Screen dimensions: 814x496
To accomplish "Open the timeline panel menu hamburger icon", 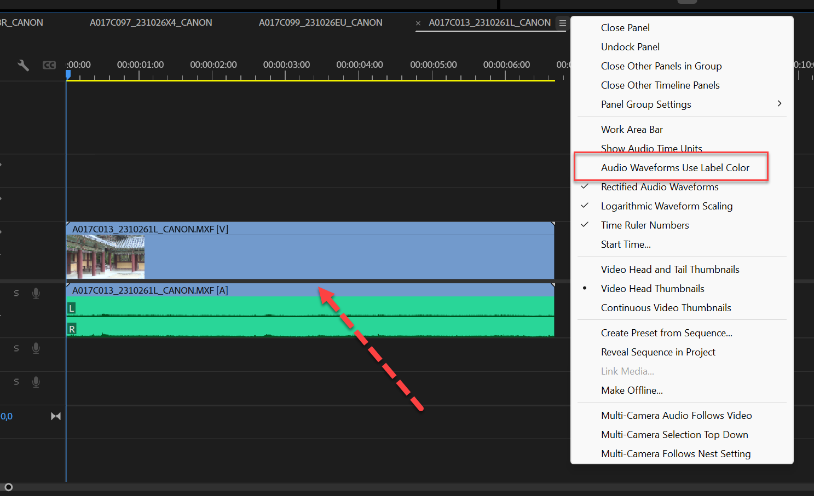I will click(x=563, y=23).
